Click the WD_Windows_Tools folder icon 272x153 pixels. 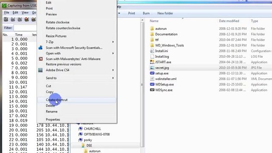pos(152,45)
